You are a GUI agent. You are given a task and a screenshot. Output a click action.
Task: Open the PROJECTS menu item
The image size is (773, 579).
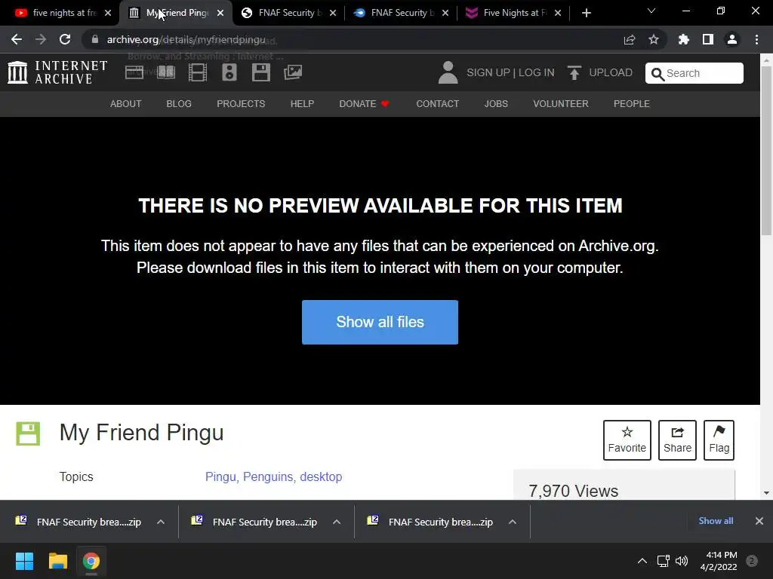tap(241, 104)
